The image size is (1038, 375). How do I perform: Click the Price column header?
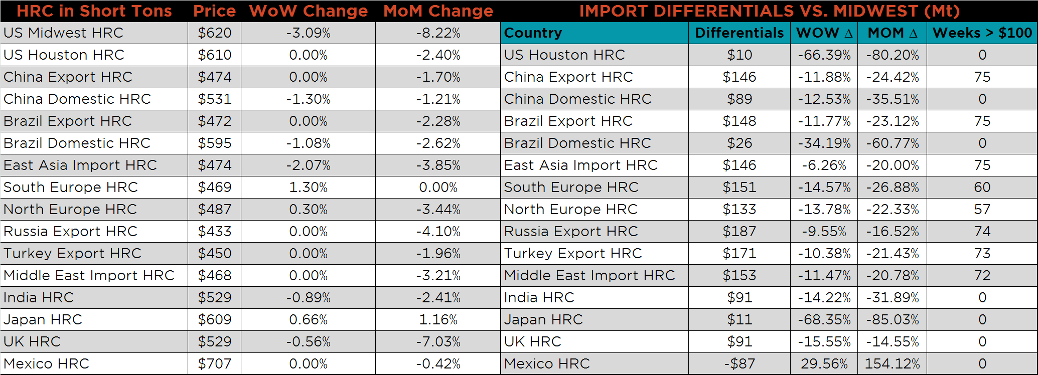[214, 11]
